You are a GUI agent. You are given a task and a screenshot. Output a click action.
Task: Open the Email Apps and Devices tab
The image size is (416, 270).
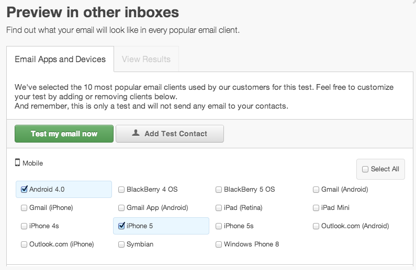click(x=60, y=59)
